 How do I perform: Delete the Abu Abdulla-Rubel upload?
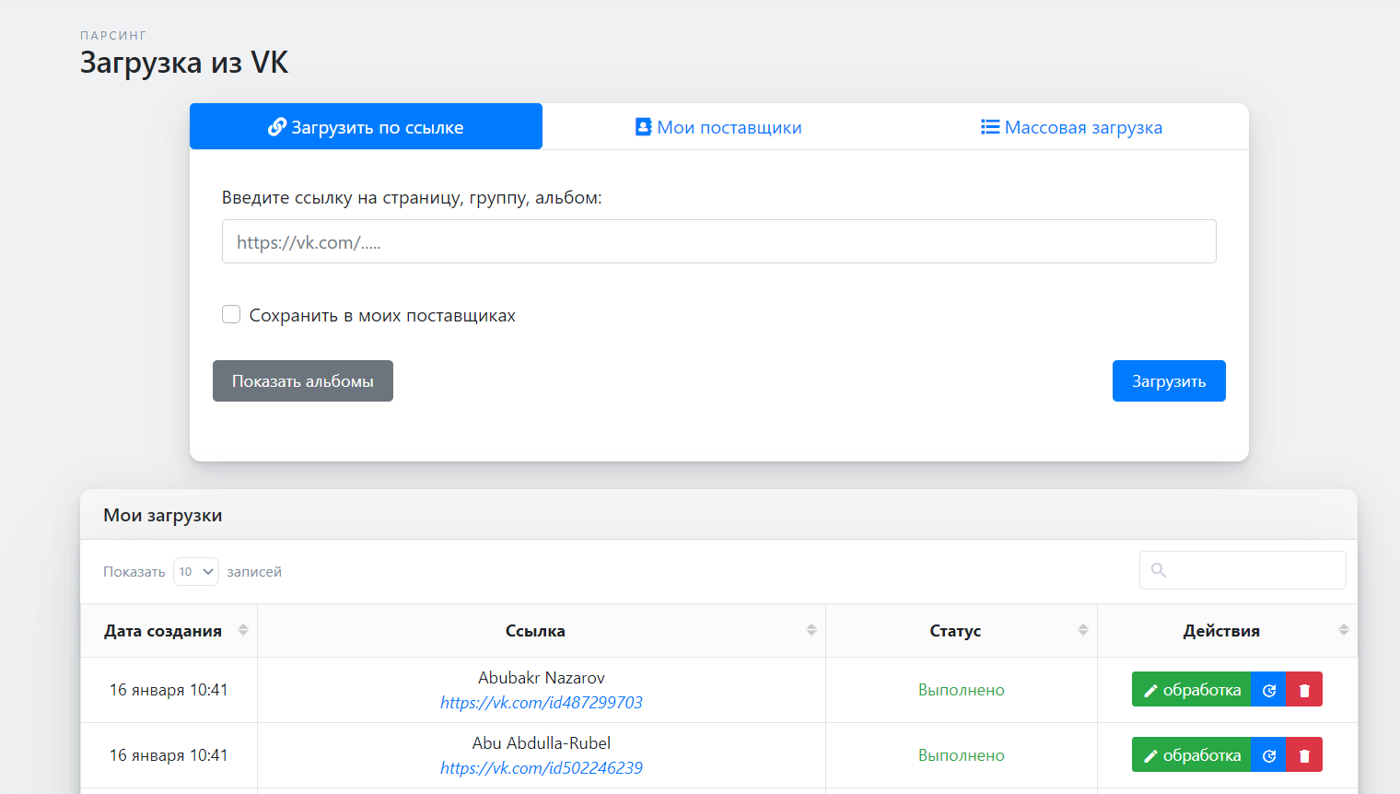1304,755
